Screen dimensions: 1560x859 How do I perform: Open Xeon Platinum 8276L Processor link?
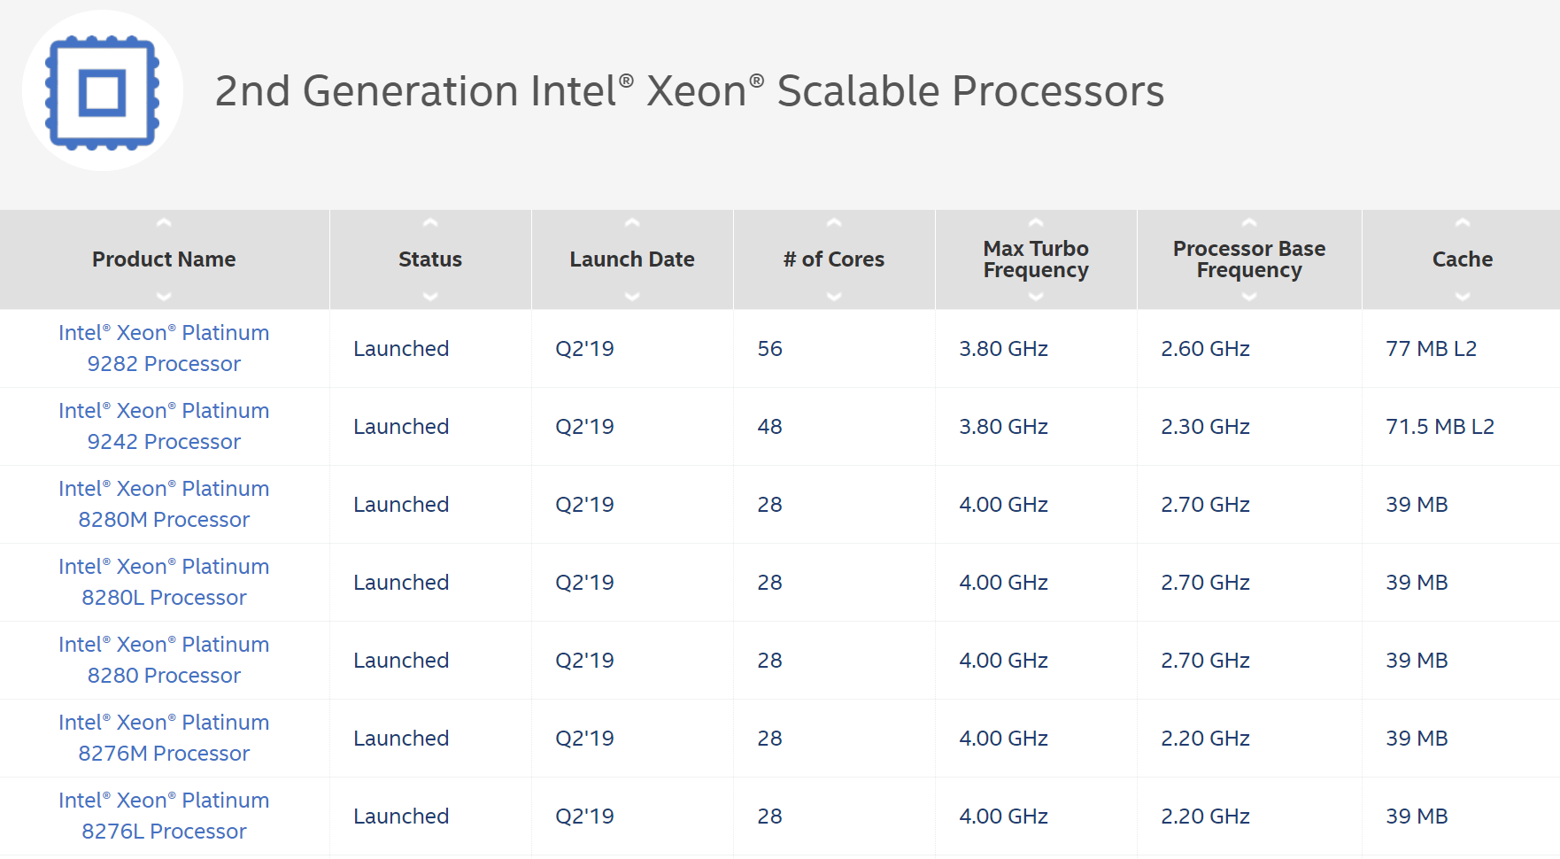[x=164, y=816]
